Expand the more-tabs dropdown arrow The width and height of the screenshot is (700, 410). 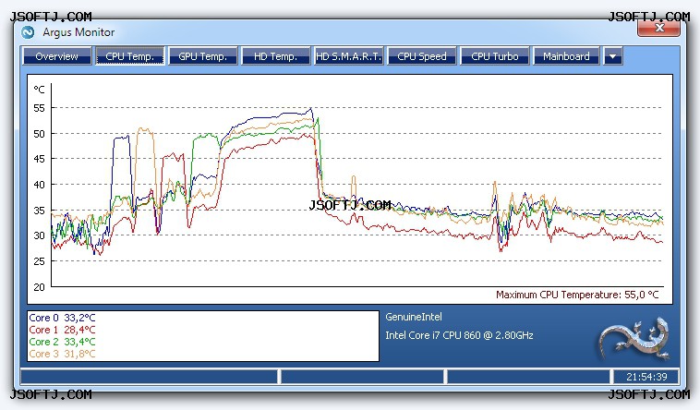[x=613, y=56]
